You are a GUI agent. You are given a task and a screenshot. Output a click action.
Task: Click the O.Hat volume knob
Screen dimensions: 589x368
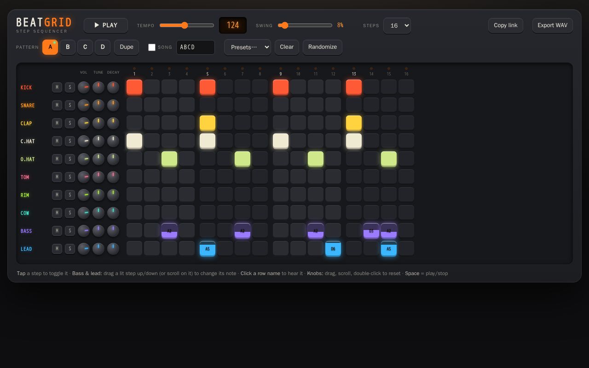pyautogui.click(x=84, y=159)
